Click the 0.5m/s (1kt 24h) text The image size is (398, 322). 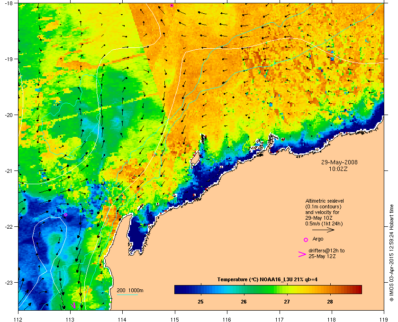[324, 224]
